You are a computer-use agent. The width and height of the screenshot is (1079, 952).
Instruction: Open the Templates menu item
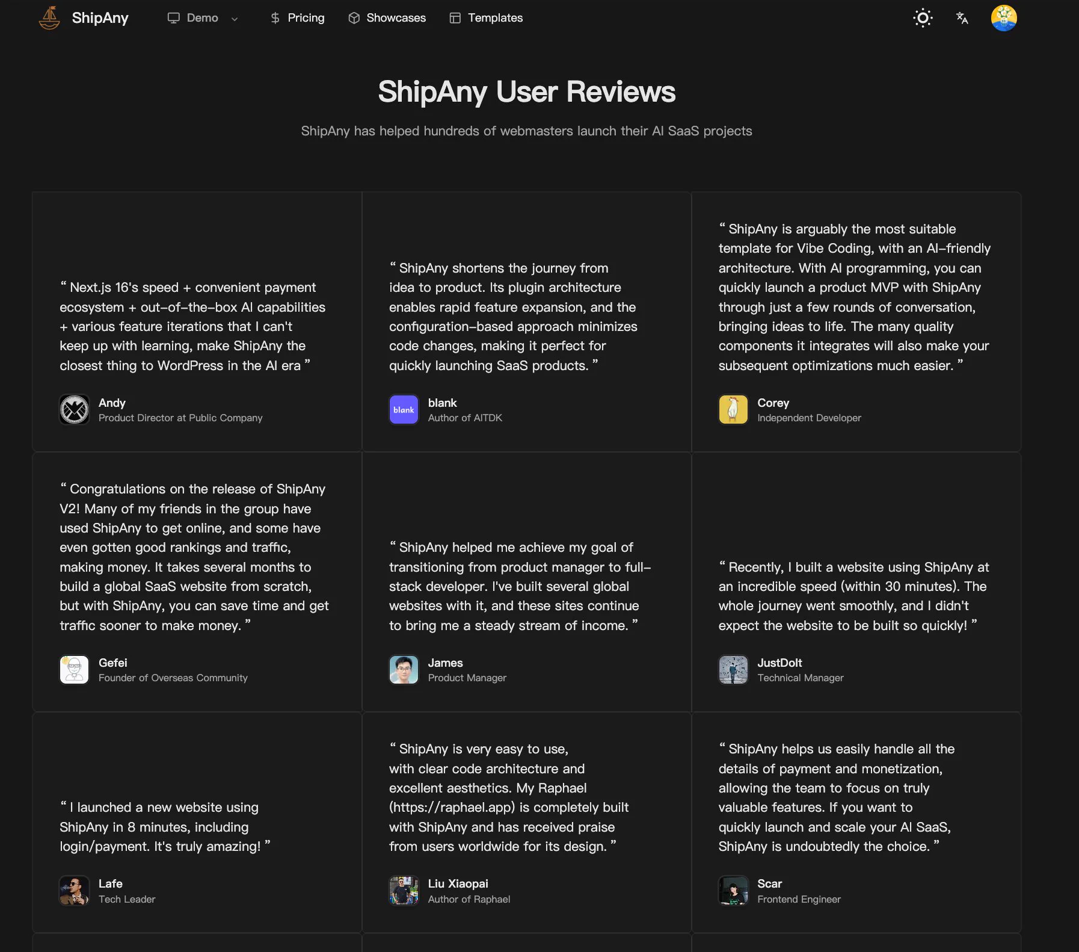[x=495, y=18]
